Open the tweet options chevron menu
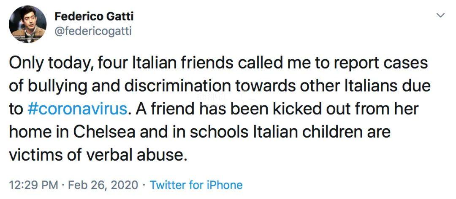The image size is (456, 199). coord(441,15)
